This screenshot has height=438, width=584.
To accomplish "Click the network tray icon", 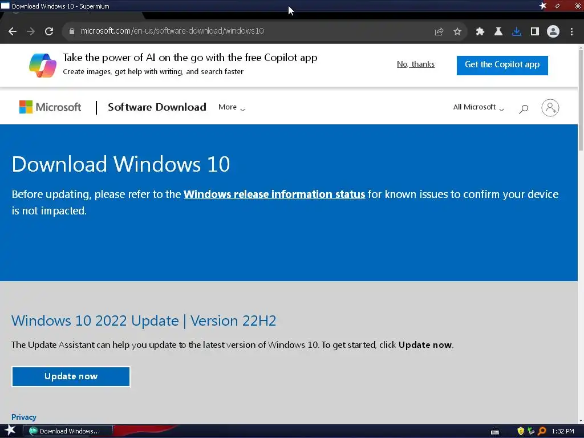I will pyautogui.click(x=531, y=431).
